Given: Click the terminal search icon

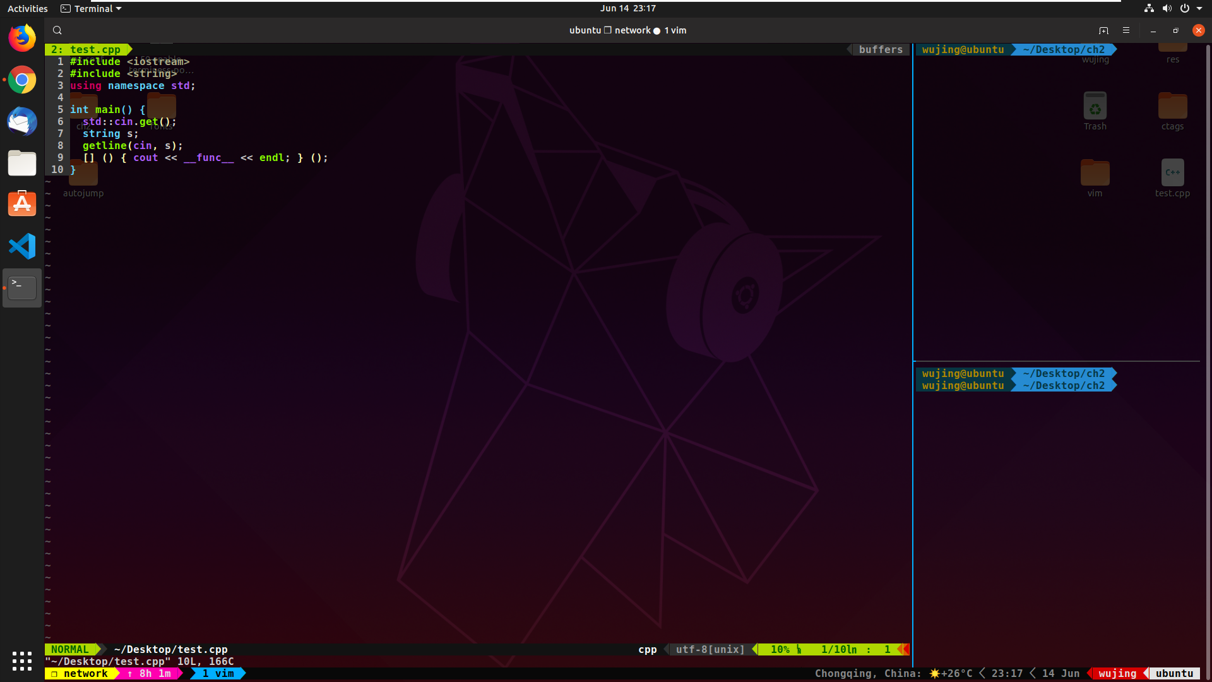Looking at the screenshot, I should [x=57, y=30].
